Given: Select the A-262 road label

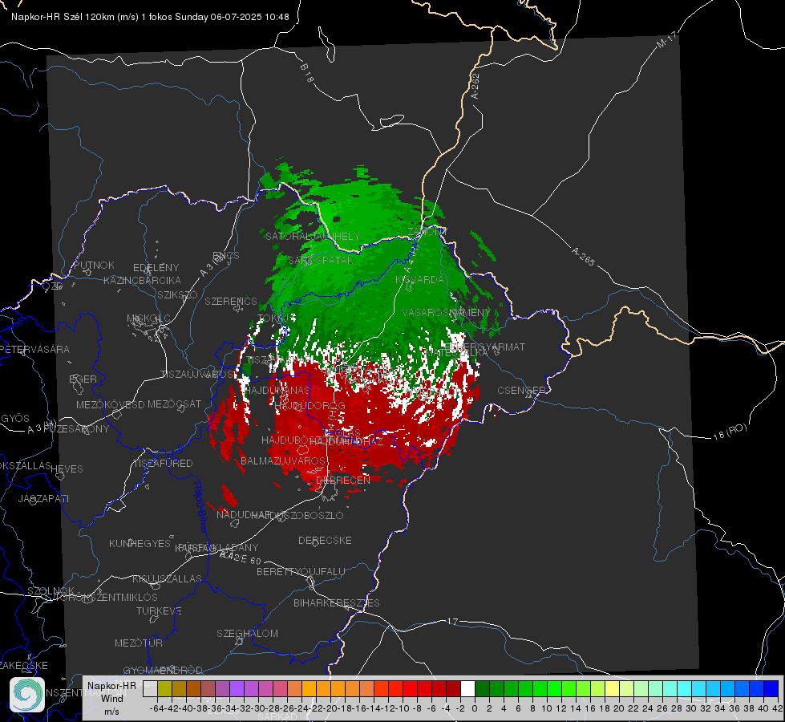Looking at the screenshot, I should click(475, 86).
